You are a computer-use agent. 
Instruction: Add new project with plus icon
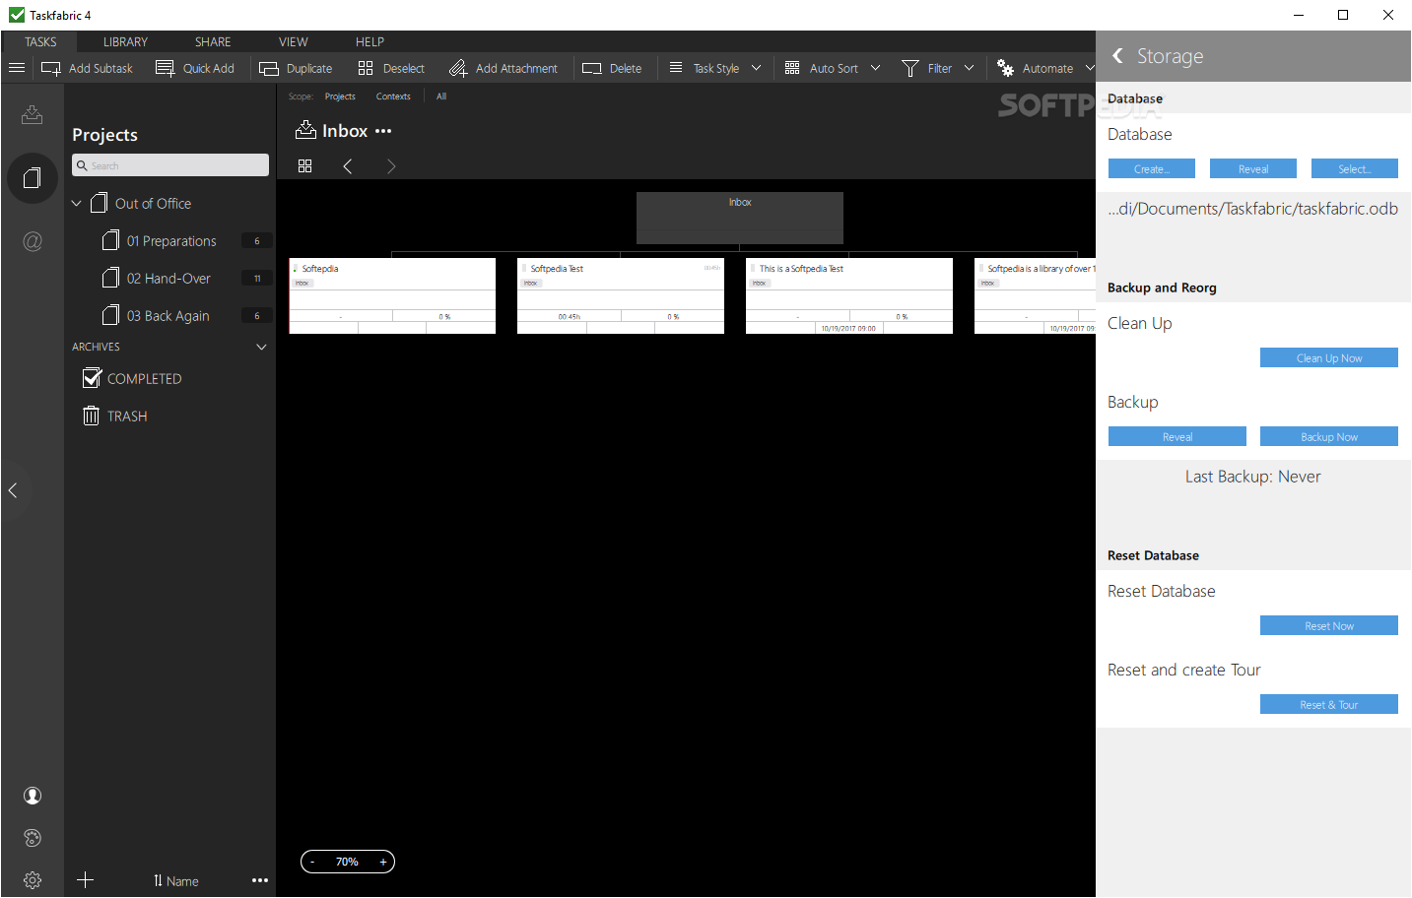click(86, 880)
